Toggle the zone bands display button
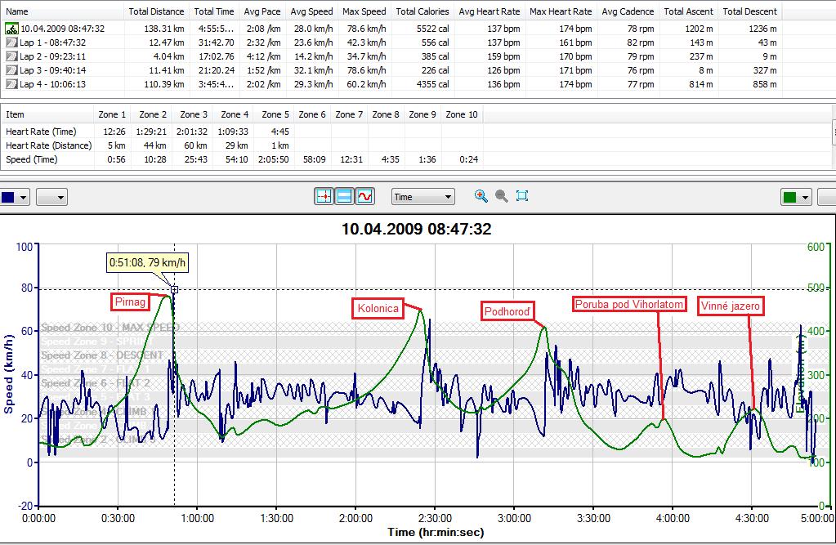Image resolution: width=836 pixels, height=545 pixels. [x=345, y=197]
